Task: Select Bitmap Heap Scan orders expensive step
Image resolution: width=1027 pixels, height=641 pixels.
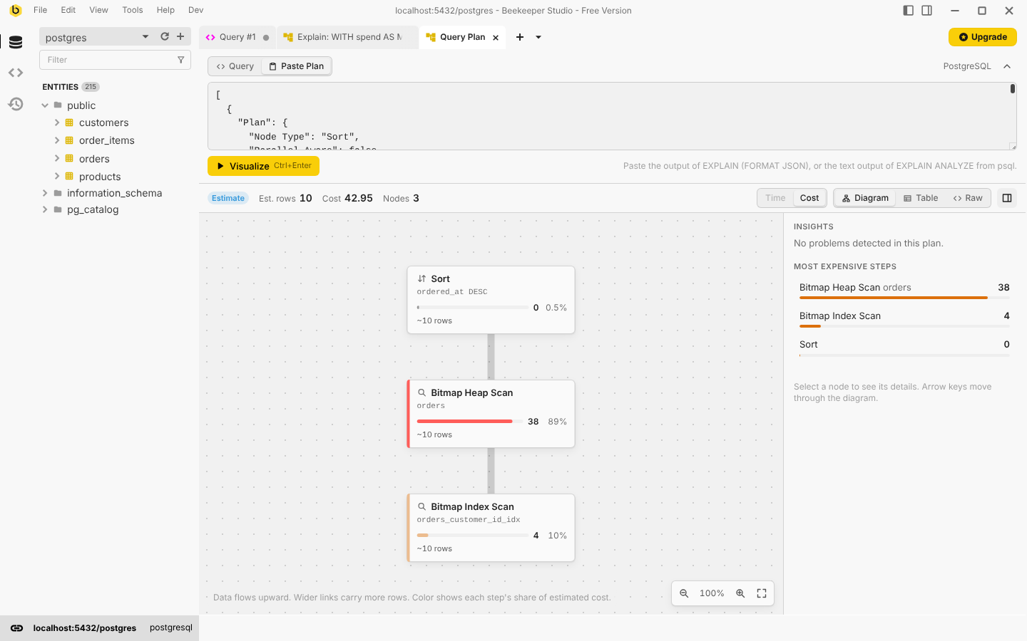Action: click(x=904, y=291)
